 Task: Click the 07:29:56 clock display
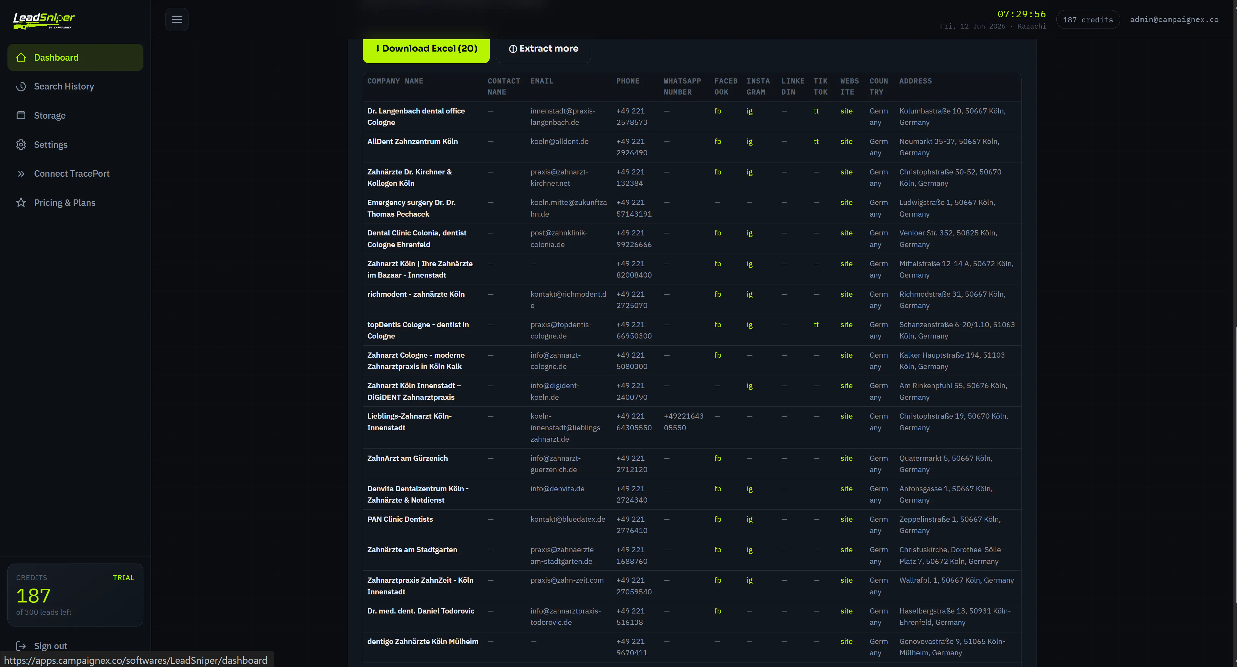point(1021,14)
